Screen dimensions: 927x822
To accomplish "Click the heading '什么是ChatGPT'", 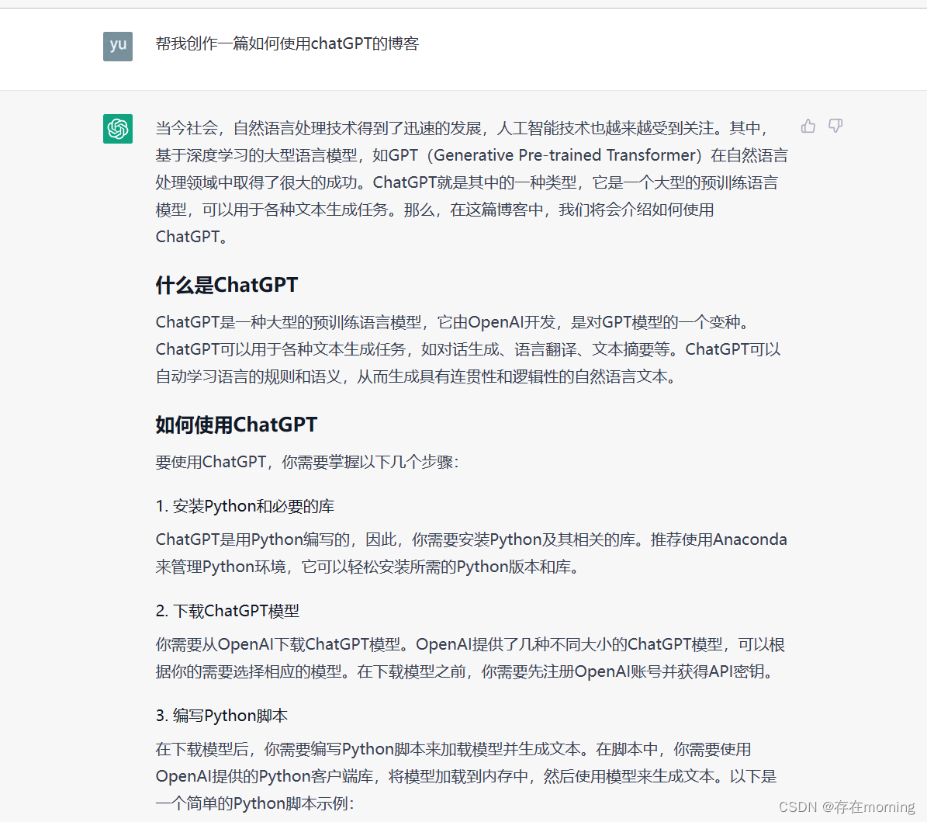I will (x=227, y=285).
